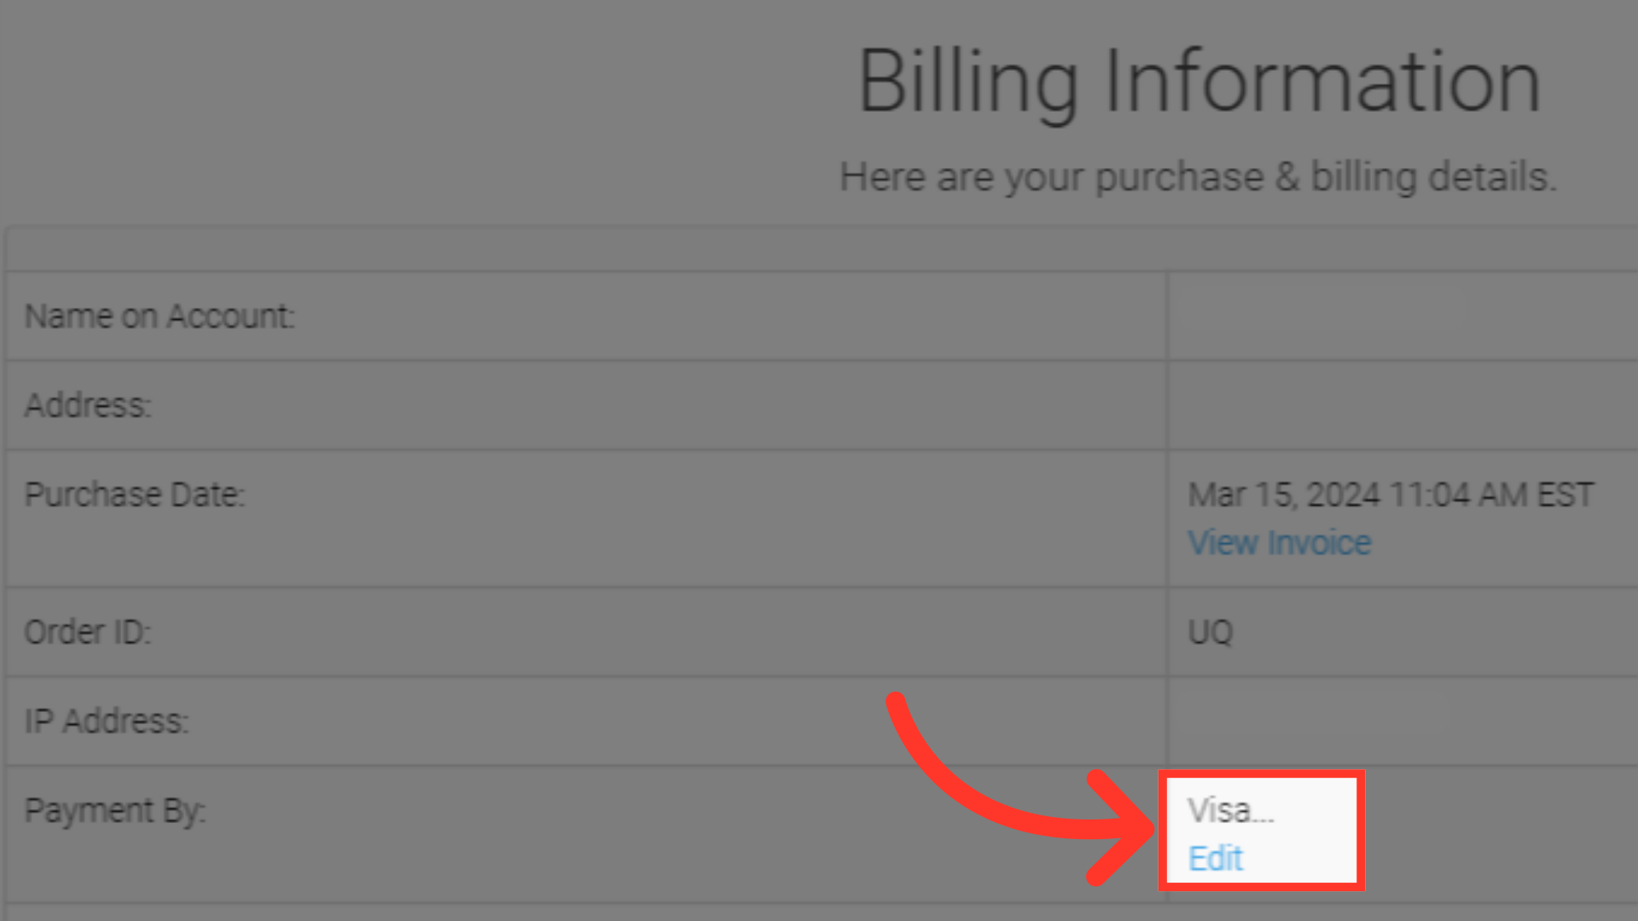Image resolution: width=1638 pixels, height=921 pixels.
Task: Open the View Invoice link
Action: pyautogui.click(x=1280, y=543)
